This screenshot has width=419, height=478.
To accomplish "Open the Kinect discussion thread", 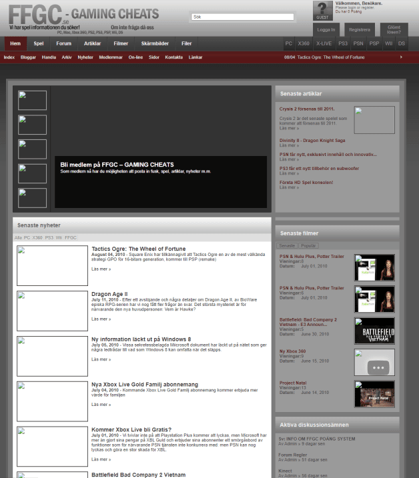I will point(285,471).
